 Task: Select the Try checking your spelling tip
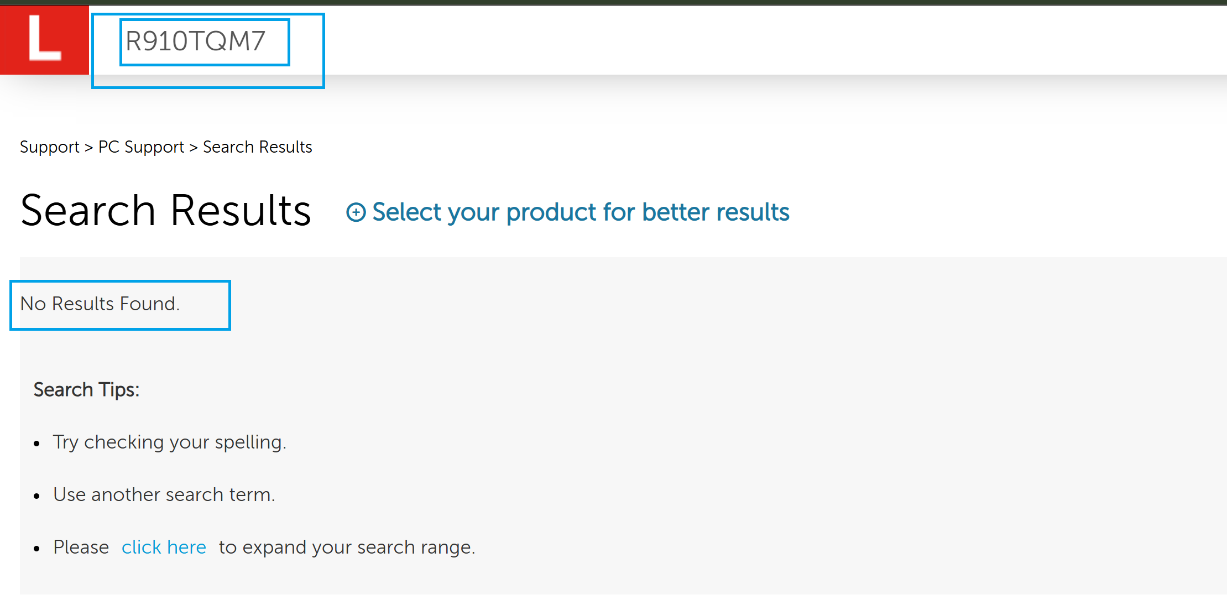170,442
